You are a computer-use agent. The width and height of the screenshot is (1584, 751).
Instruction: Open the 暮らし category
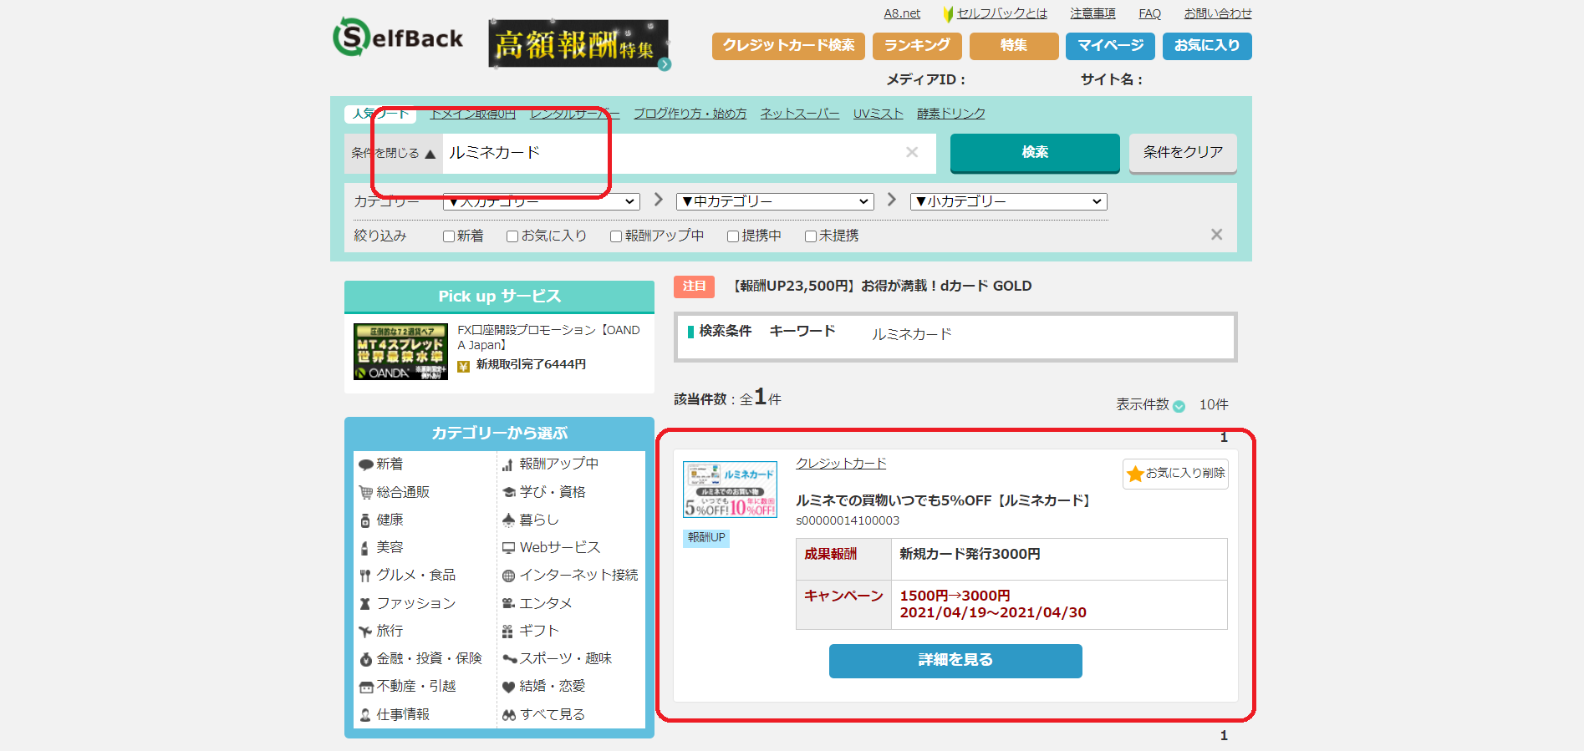coord(530,520)
